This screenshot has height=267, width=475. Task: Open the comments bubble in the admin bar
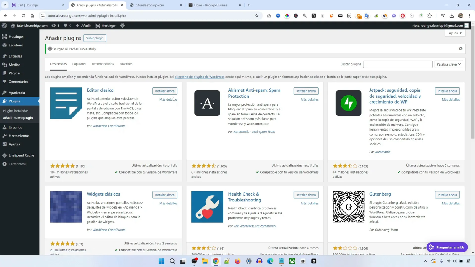click(66, 26)
